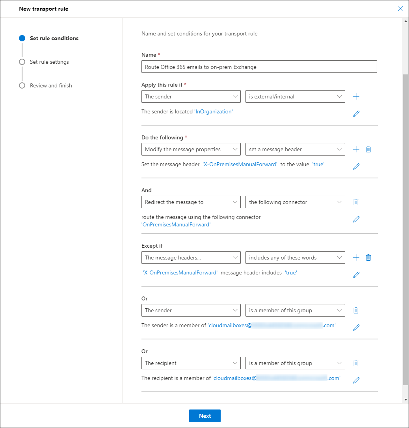This screenshot has width=409, height=428.
Task: Click the scrollbar up arrow
Action: click(405, 21)
